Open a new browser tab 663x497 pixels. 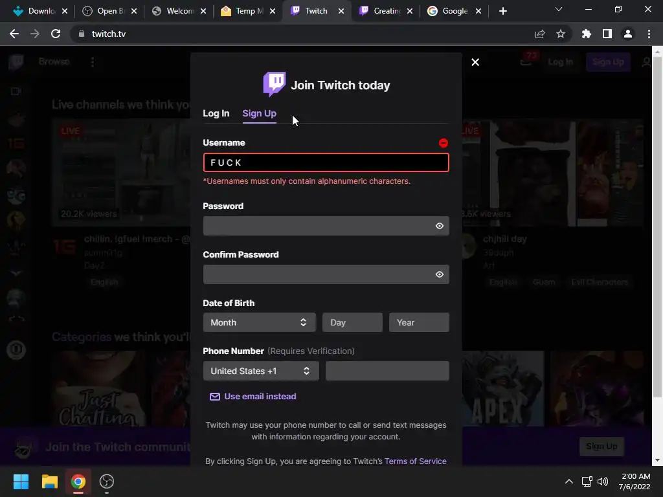pyautogui.click(x=502, y=11)
